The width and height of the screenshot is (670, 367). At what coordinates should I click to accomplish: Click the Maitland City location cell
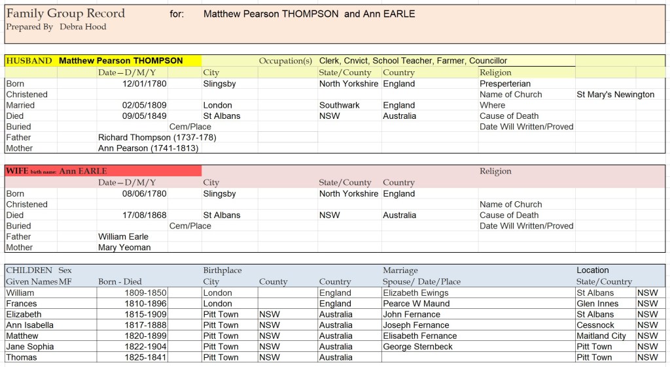coord(601,336)
